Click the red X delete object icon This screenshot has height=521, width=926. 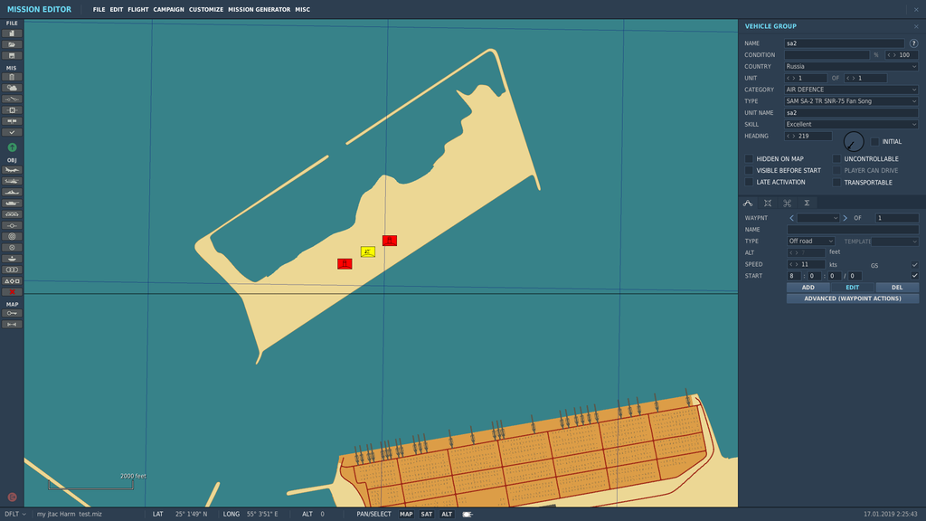tap(12, 291)
